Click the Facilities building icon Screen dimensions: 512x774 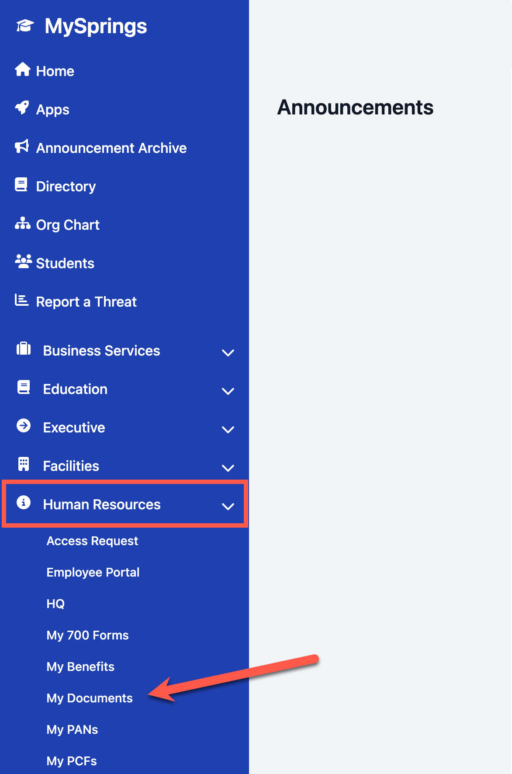pos(24,464)
